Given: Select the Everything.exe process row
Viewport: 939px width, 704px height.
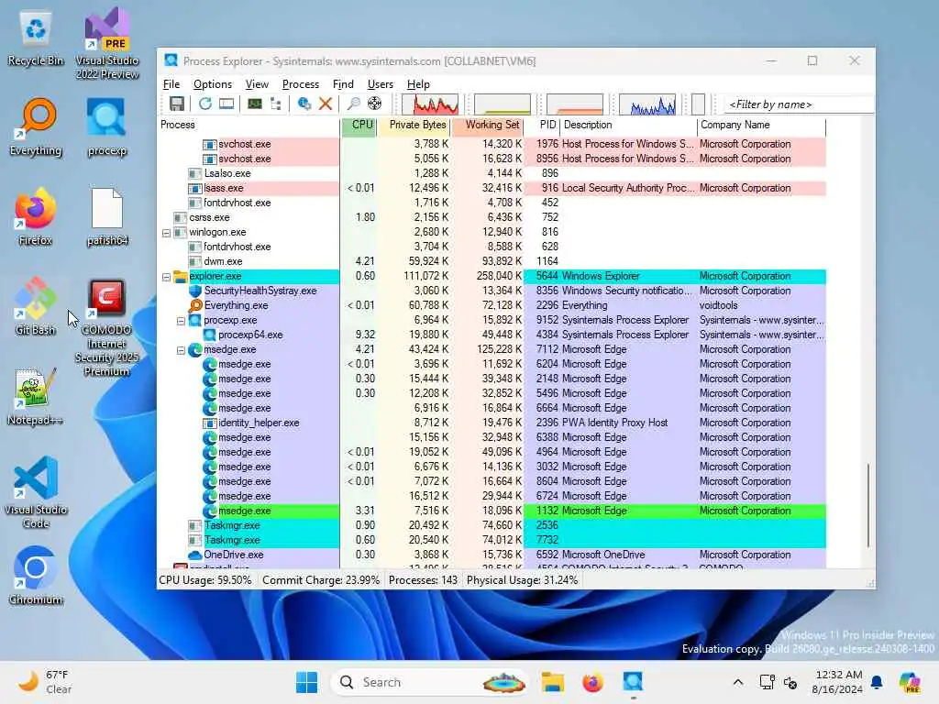Looking at the screenshot, I should pyautogui.click(x=492, y=305).
